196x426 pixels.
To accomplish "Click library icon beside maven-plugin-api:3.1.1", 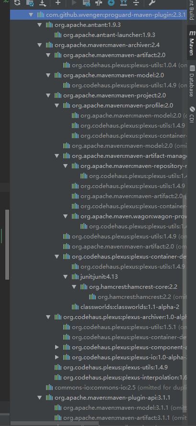I will click(x=49, y=397).
